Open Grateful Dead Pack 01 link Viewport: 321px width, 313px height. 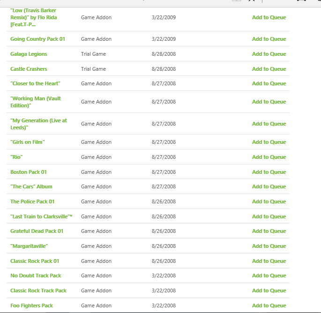click(37, 231)
